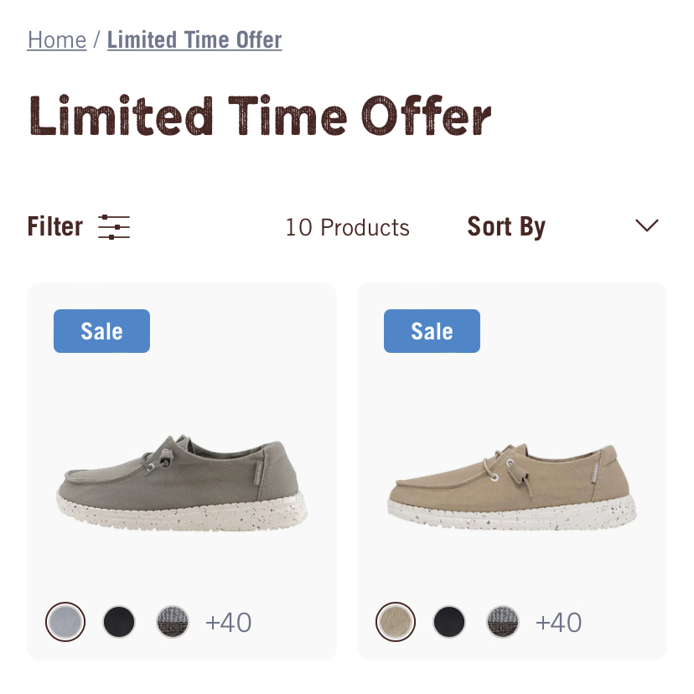
Task: Open the Filter options icon
Action: (x=114, y=226)
